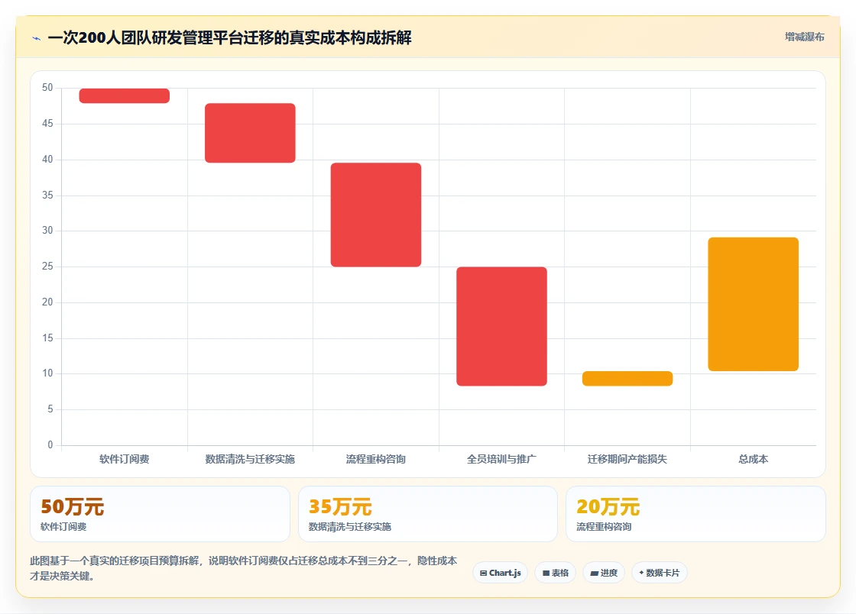Select the 进度 tag chip

click(604, 573)
